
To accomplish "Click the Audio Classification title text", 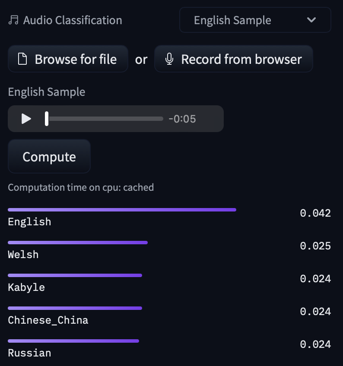I will tap(73, 20).
